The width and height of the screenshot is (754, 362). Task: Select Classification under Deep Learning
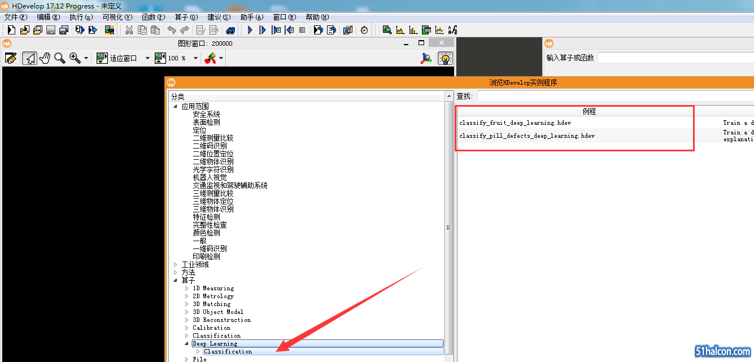[x=228, y=351]
